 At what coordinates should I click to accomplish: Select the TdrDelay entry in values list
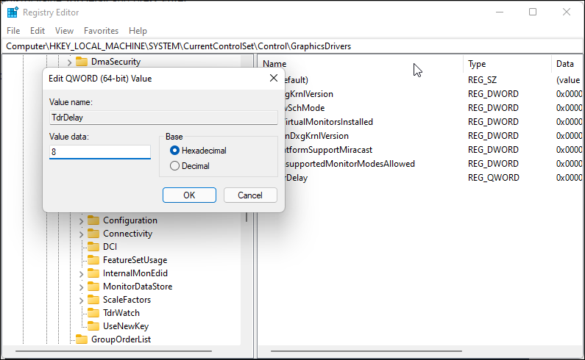coord(297,178)
